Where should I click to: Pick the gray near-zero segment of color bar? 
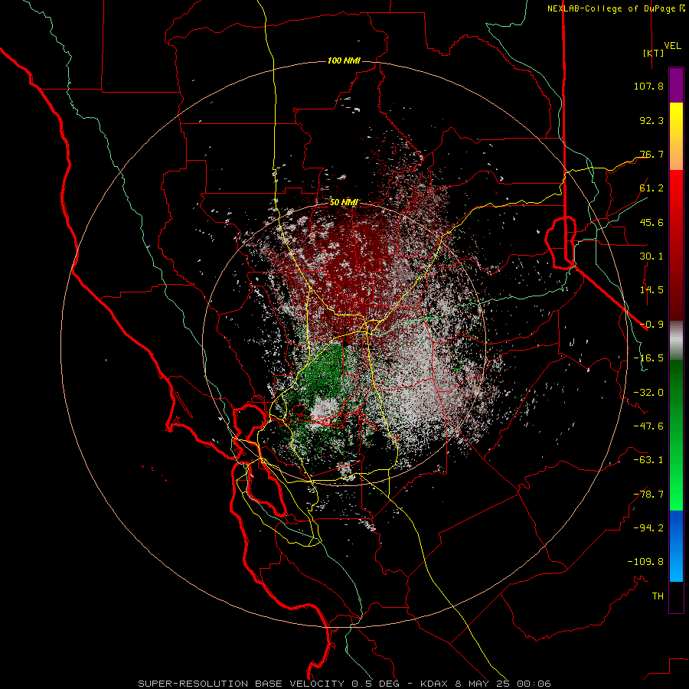[x=676, y=341]
